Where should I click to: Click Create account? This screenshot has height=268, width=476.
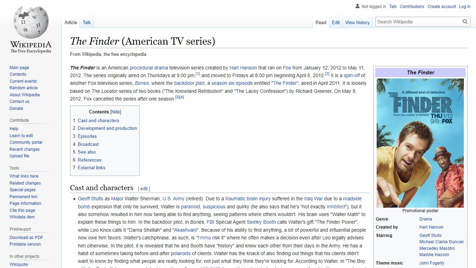coord(442,7)
